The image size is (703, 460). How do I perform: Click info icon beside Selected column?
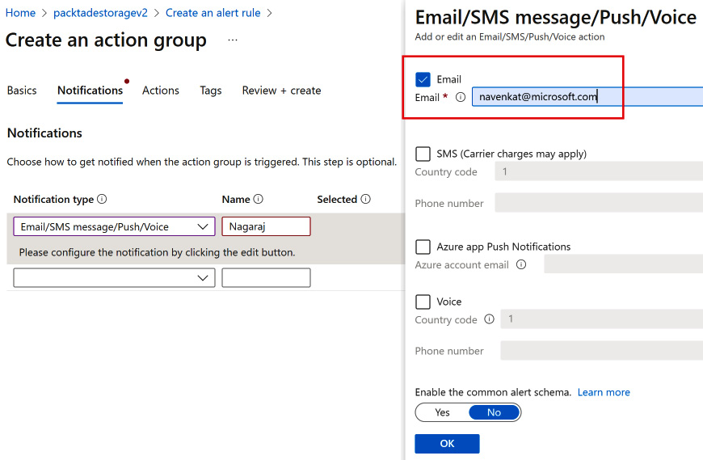pyautogui.click(x=365, y=200)
